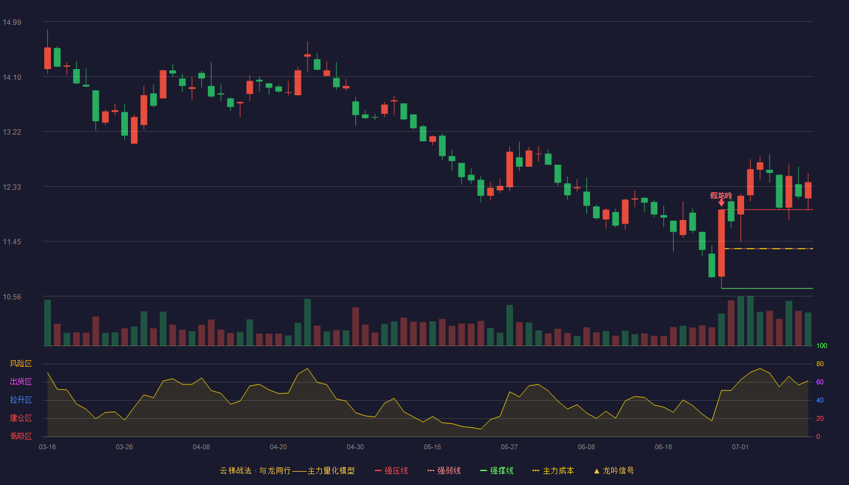Click the 20 indicator scale value
Screen dimensions: 849x485
[820, 419]
